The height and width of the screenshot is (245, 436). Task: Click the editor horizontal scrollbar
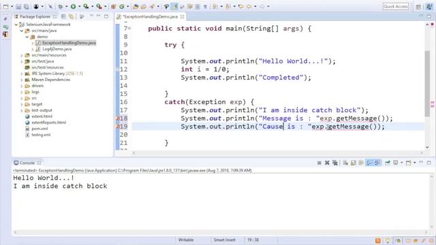(277, 152)
